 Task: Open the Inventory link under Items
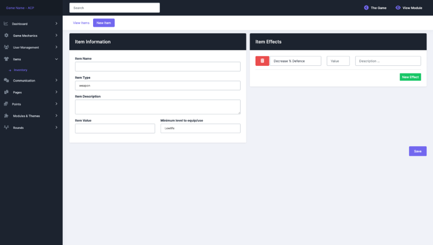[x=20, y=70]
